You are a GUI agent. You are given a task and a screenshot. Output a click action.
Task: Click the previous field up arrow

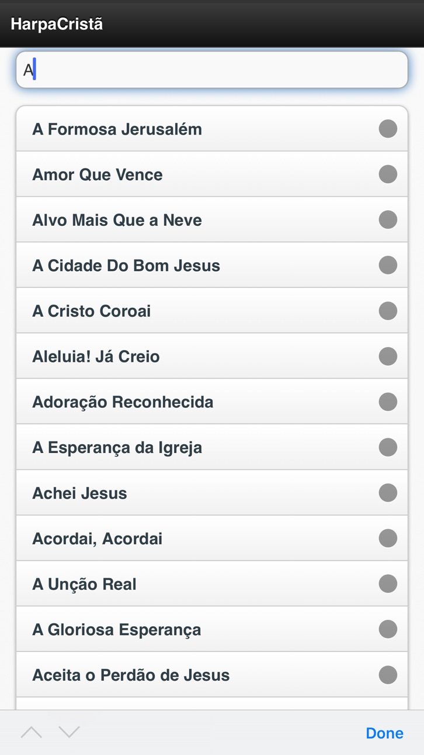32,732
